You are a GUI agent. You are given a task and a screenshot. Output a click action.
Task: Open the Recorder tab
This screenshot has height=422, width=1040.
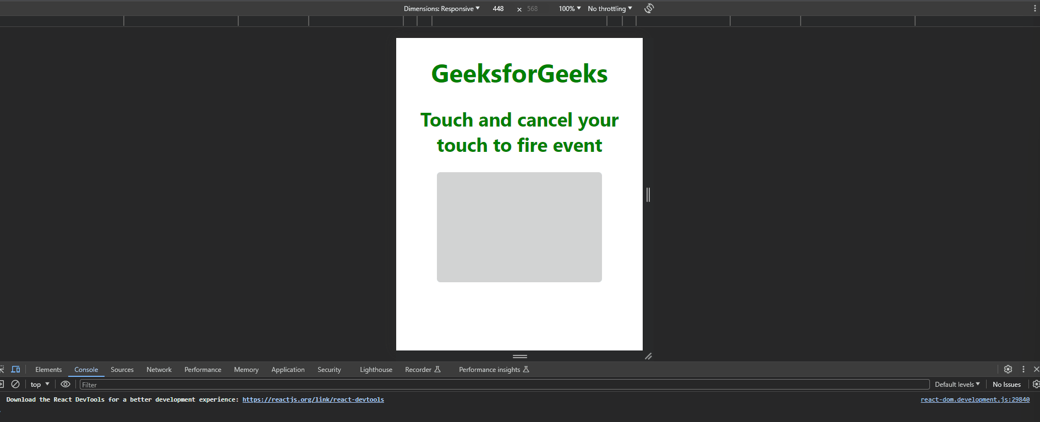pos(423,370)
